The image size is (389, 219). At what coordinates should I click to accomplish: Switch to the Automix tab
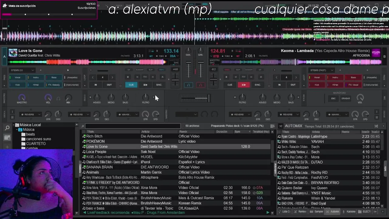coord(332,212)
